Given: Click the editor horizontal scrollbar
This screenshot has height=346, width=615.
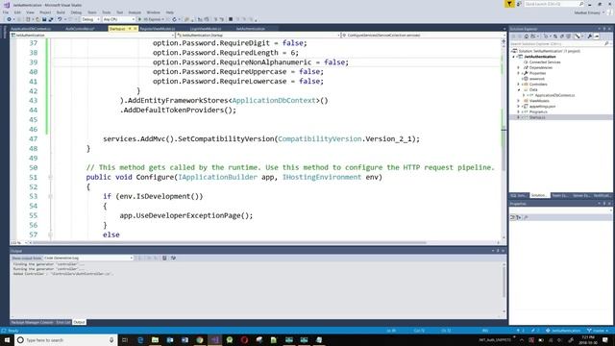Looking at the screenshot, I should coord(230,243).
